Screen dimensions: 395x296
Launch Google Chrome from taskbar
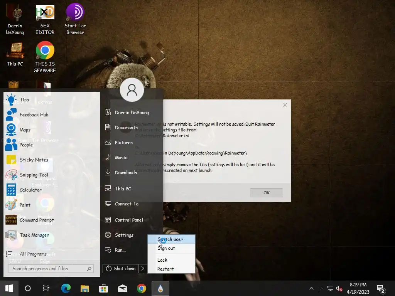click(141, 288)
